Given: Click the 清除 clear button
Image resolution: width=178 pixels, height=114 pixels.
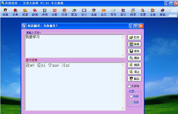Looking at the screenshot, I should pos(134,58).
